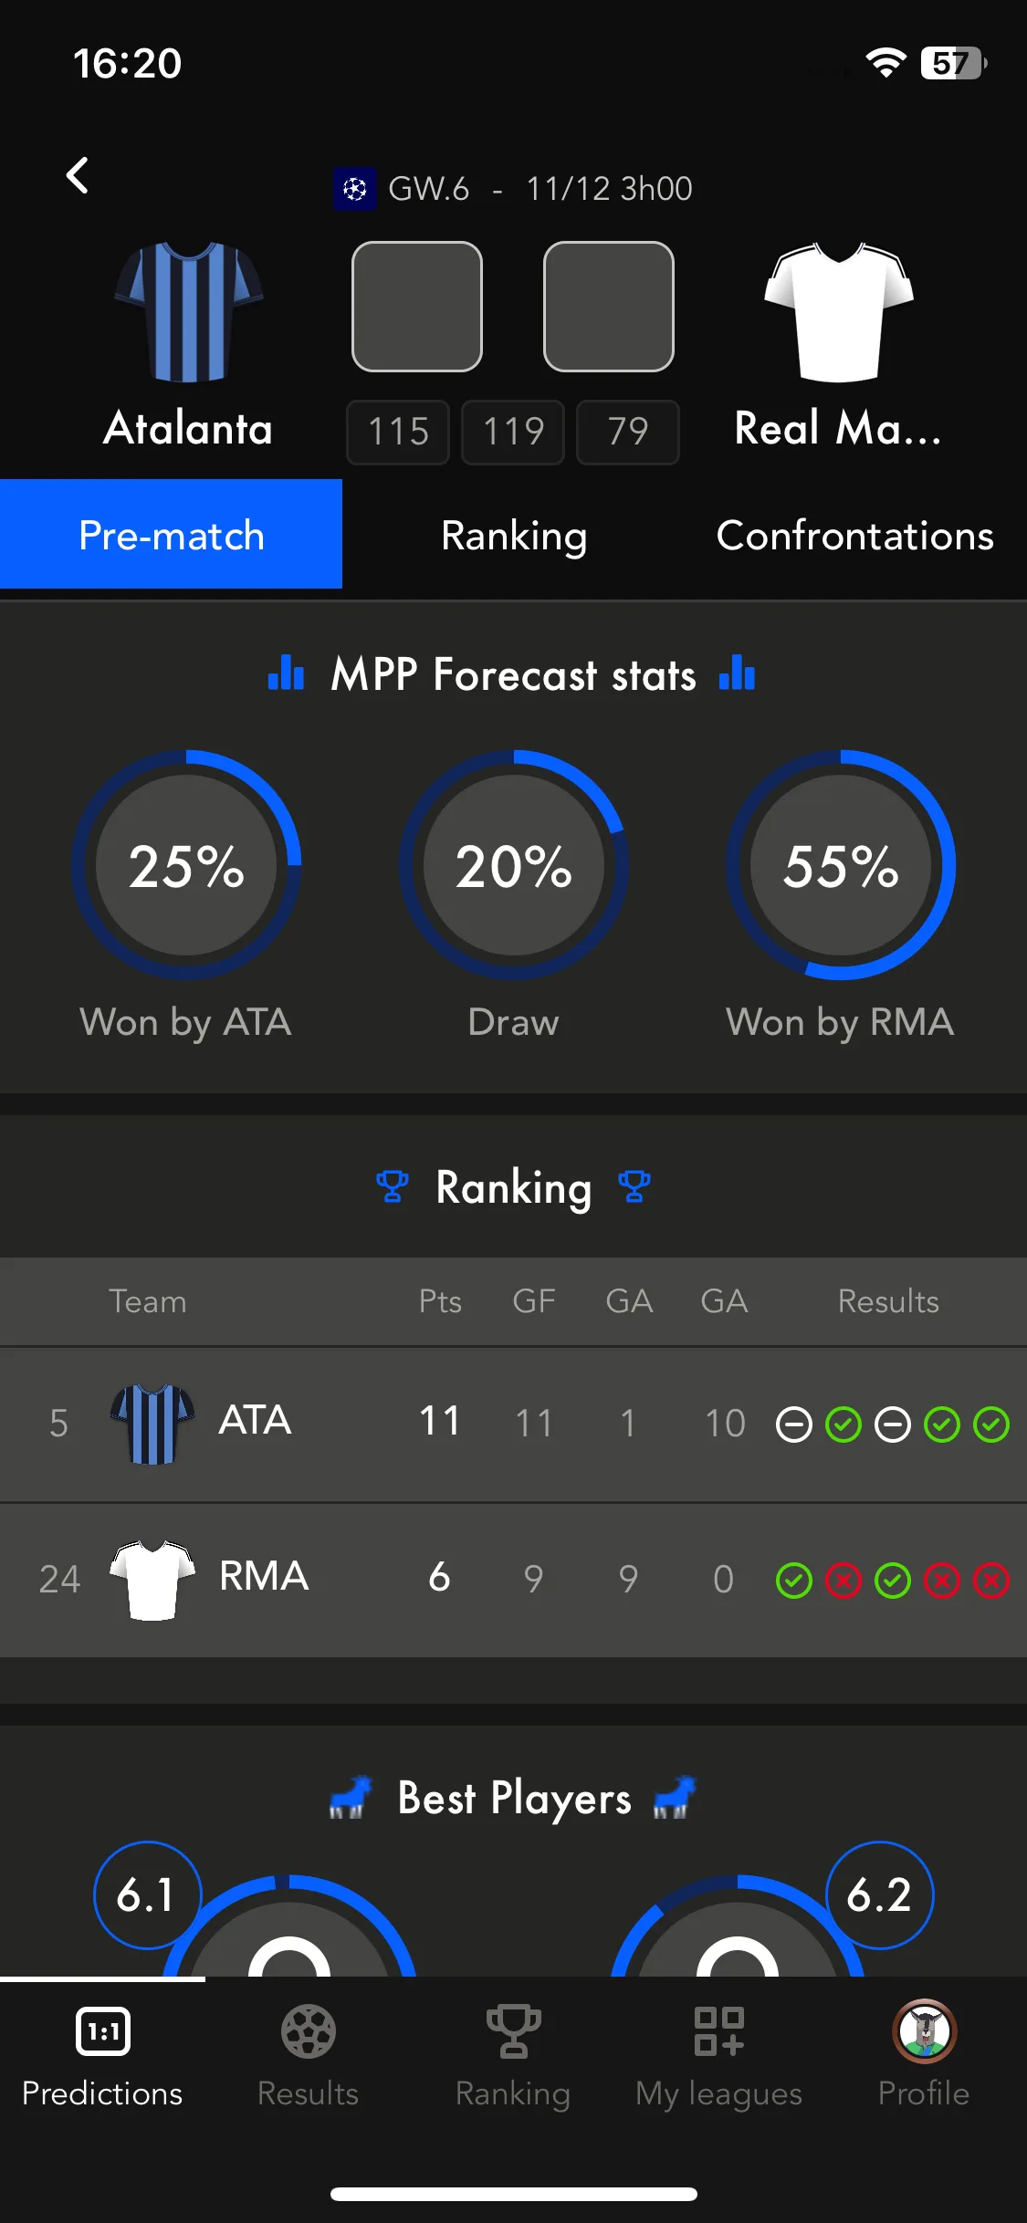Select the 79 away win odds button

(628, 432)
